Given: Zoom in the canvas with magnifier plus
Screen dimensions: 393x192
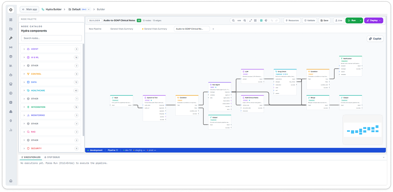Looking at the screenshot, I should [x=244, y=20].
